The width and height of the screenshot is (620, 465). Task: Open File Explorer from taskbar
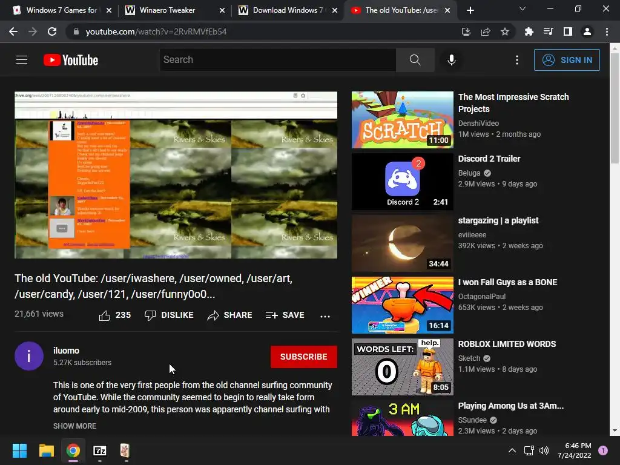(46, 450)
